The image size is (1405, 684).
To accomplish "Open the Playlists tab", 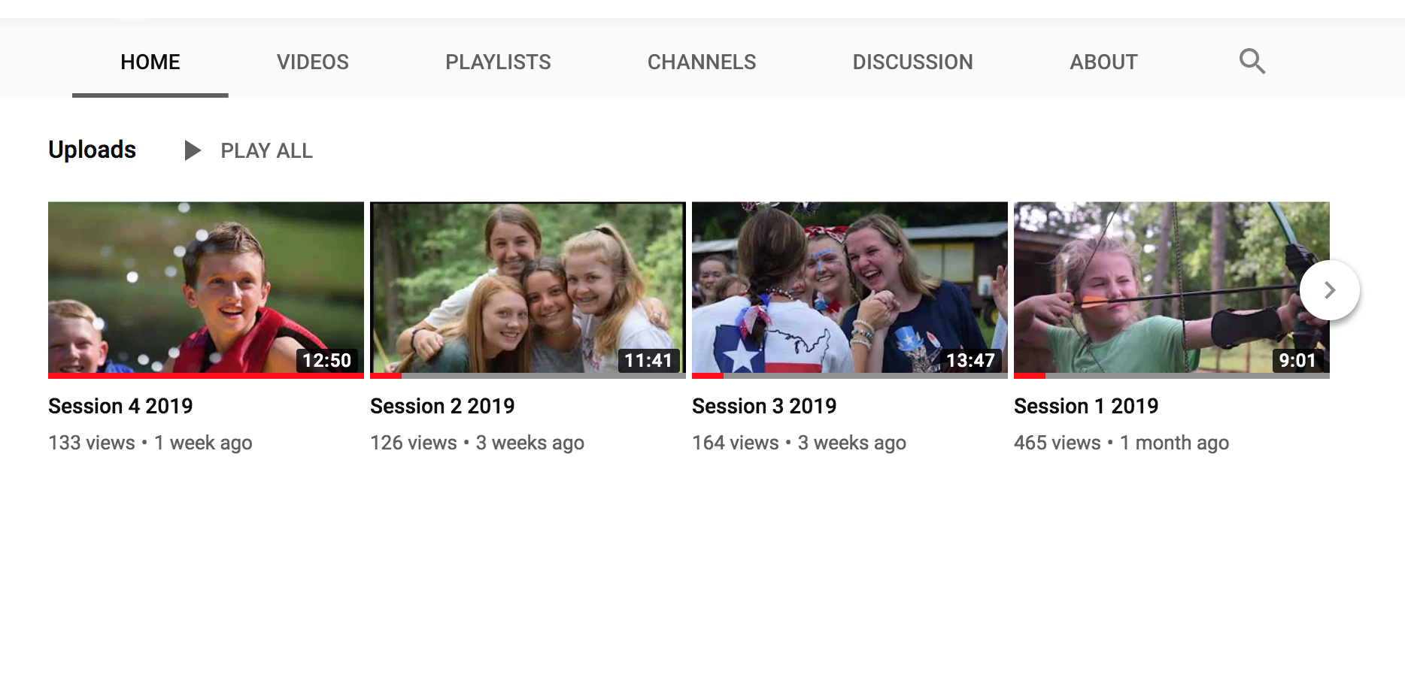I will (498, 62).
